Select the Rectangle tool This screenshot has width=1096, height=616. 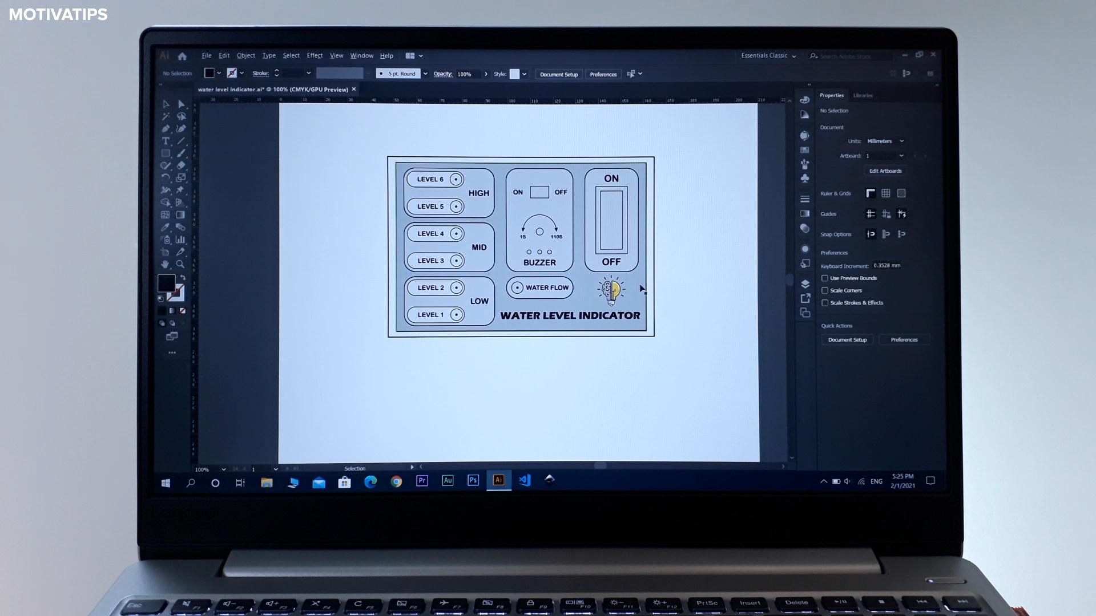coord(166,153)
